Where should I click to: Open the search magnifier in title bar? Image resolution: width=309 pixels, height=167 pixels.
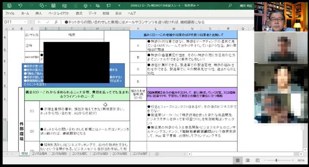coord(230,5)
